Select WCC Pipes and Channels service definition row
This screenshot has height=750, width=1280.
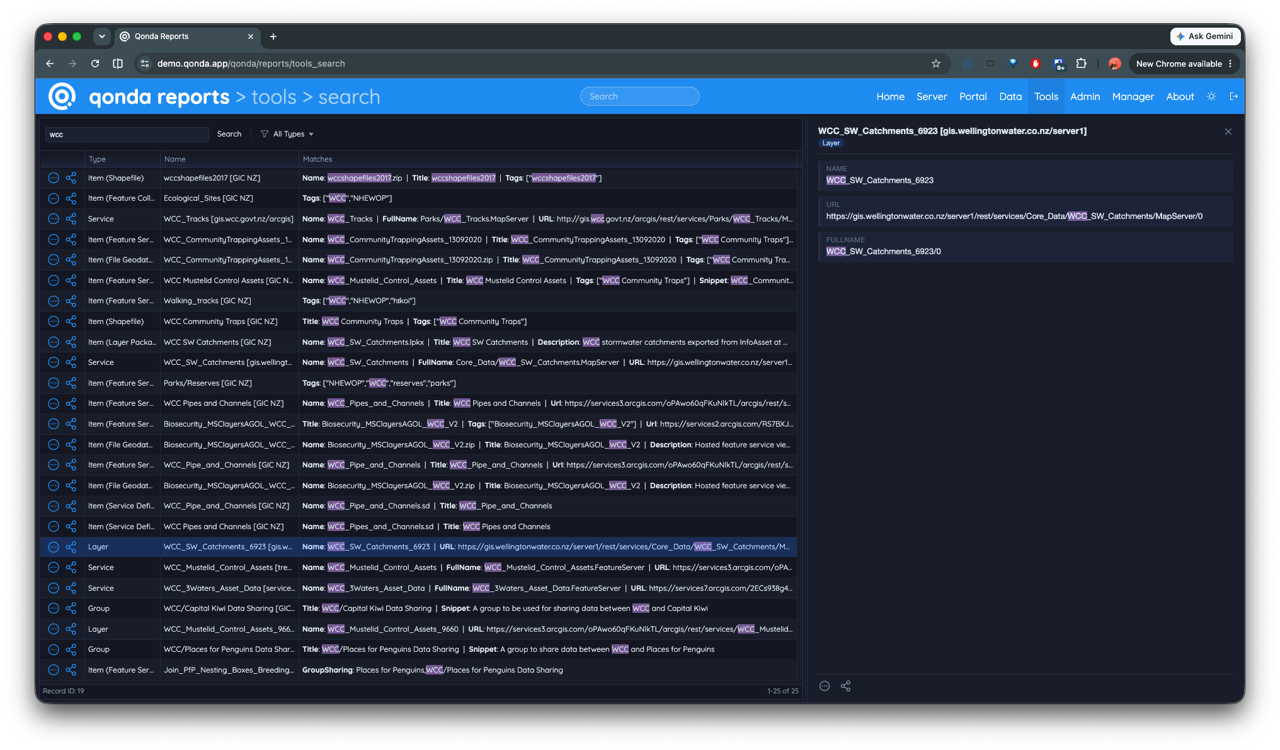pos(418,527)
